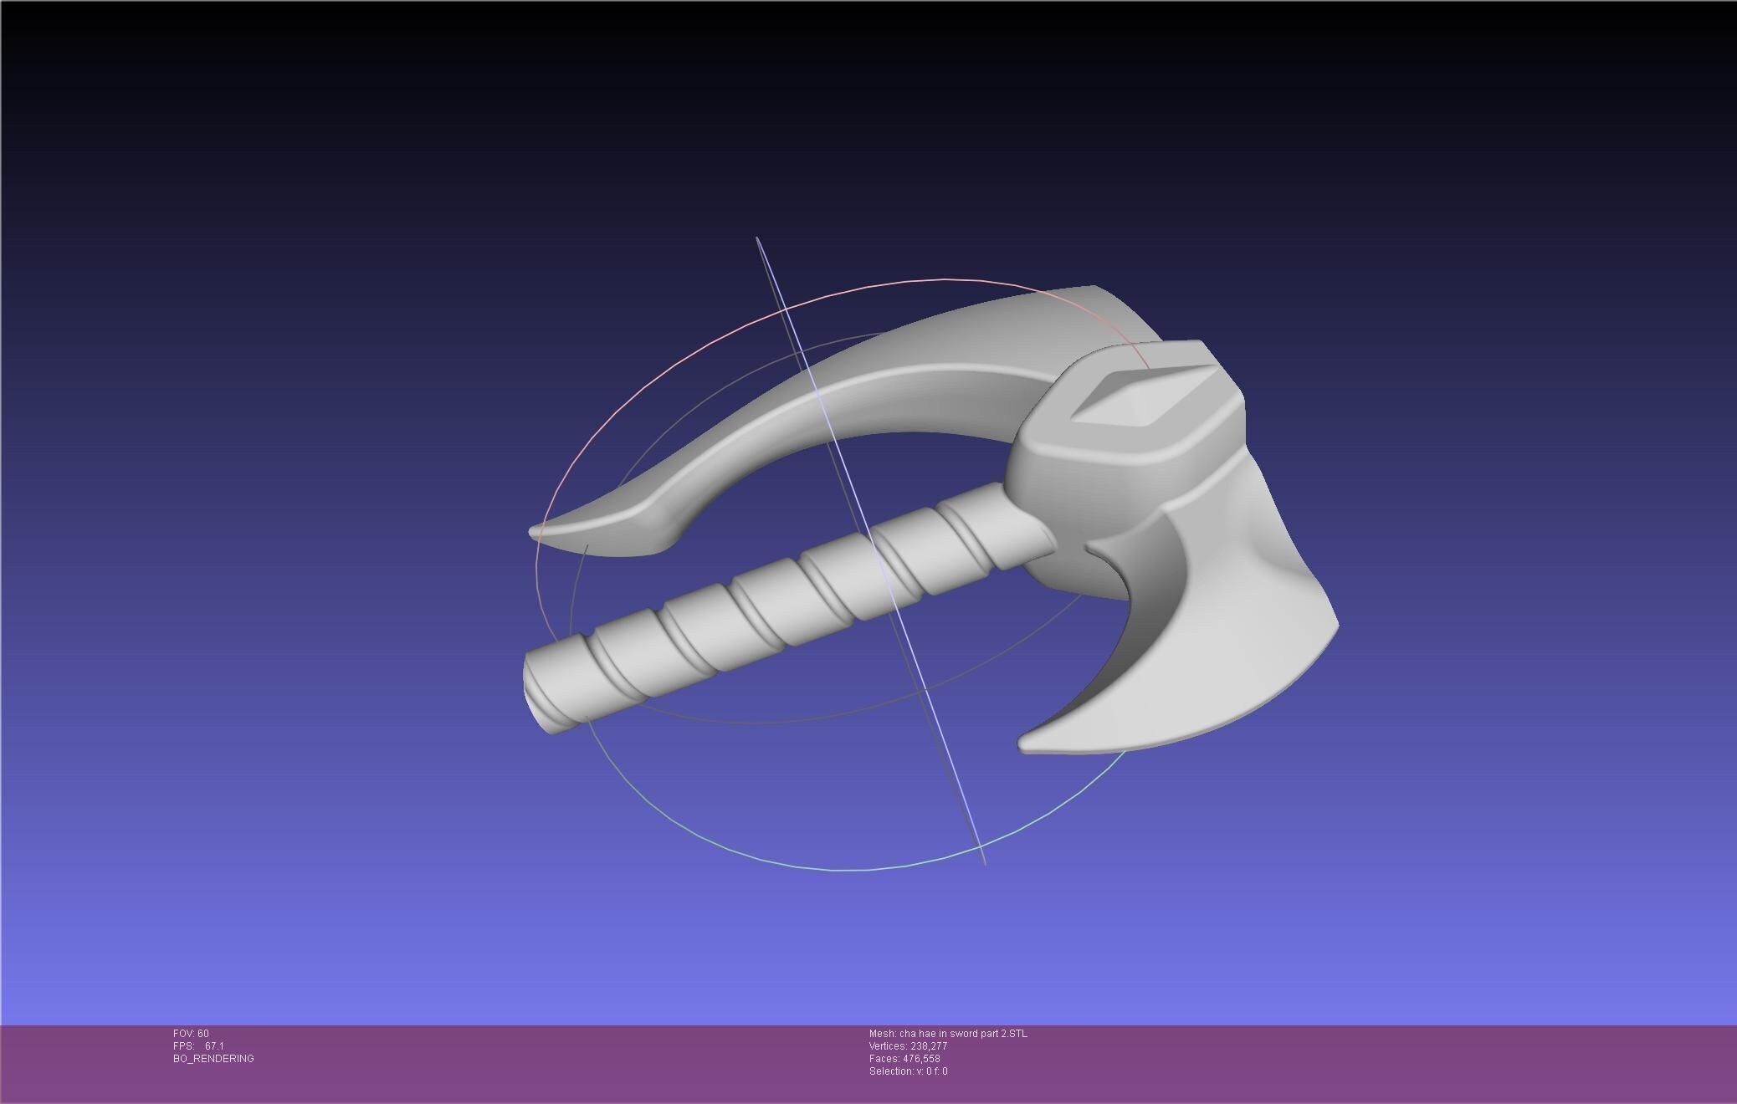This screenshot has height=1104, width=1737.
Task: Select the Faces: 476,558 count
Action: click(x=904, y=1059)
